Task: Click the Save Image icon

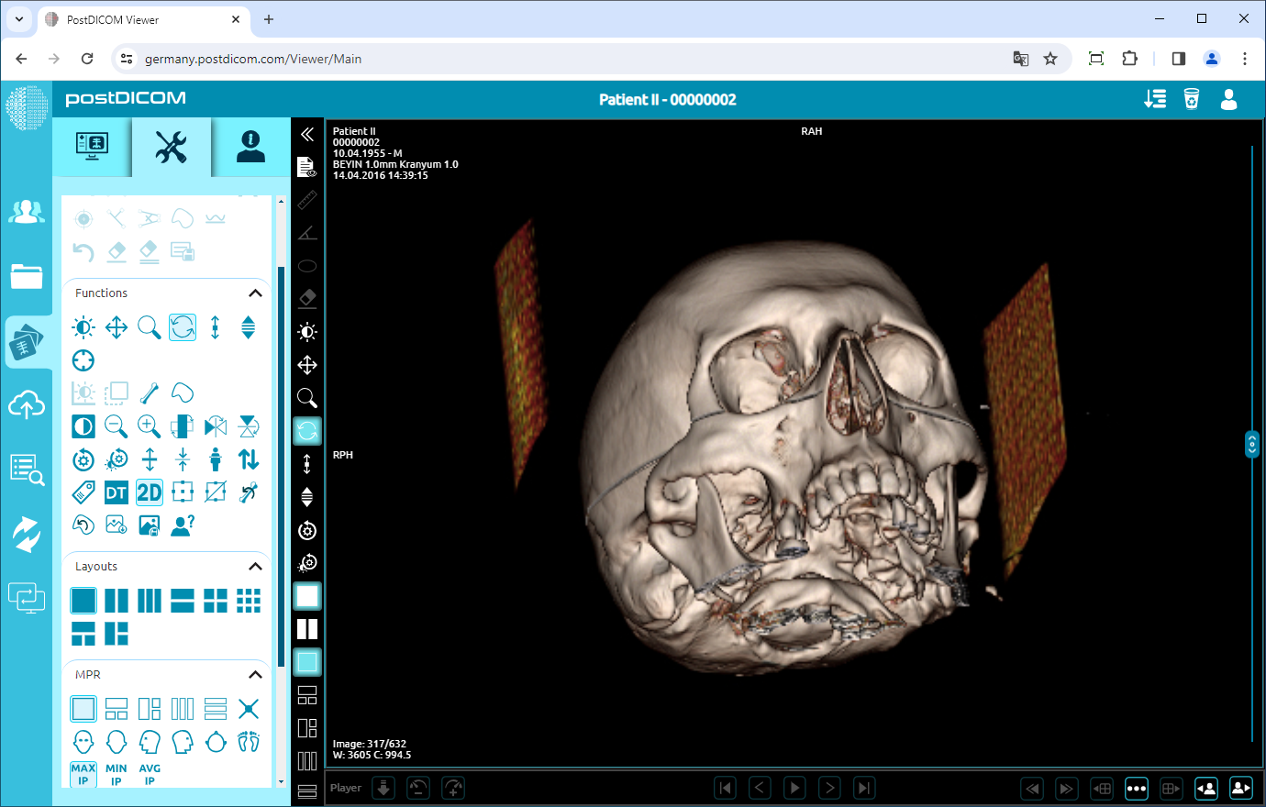Action: coord(149,525)
